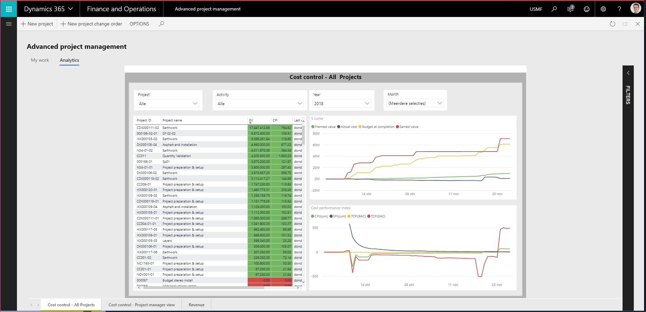Screen dimensions: 646x312
Task: Open the settings gear icon
Action: tap(603, 9)
